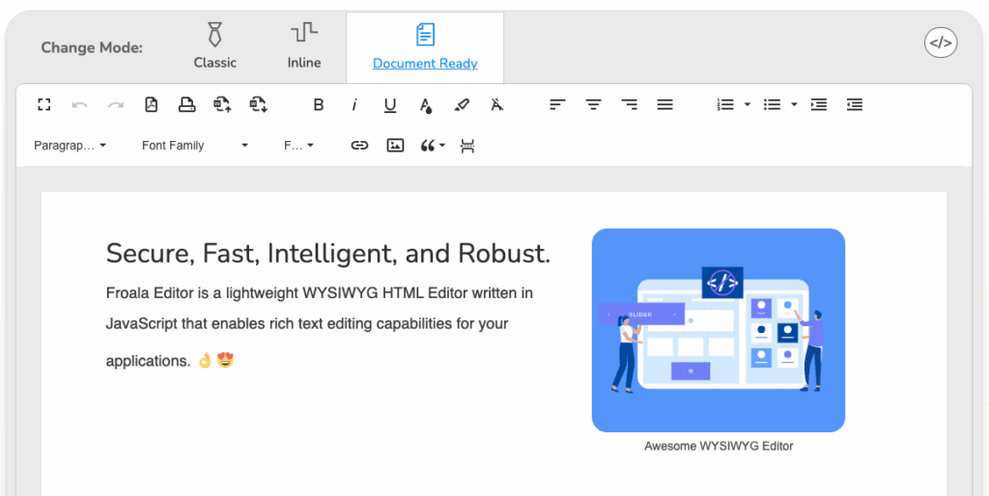Open code view button

pos(941,43)
